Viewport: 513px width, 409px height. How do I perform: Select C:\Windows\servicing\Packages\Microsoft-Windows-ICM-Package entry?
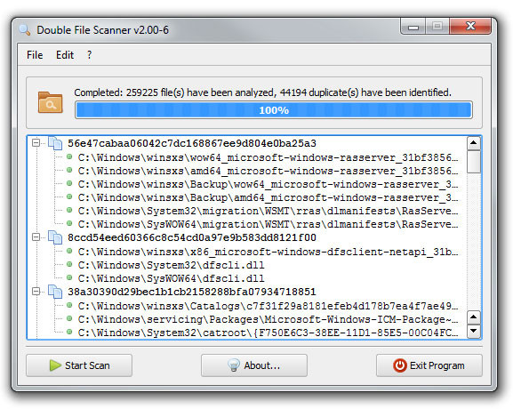[x=268, y=319]
